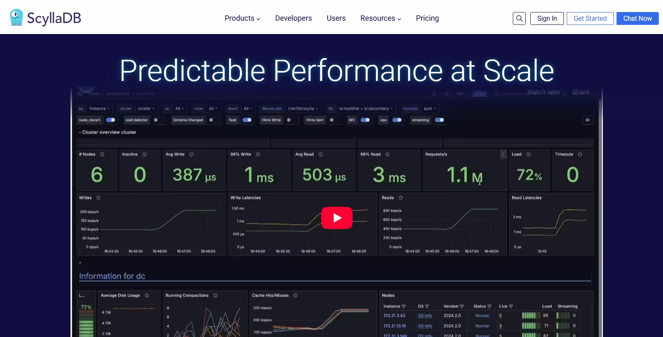Click the 99% Read info icon
The height and width of the screenshot is (337, 663).
click(x=387, y=154)
